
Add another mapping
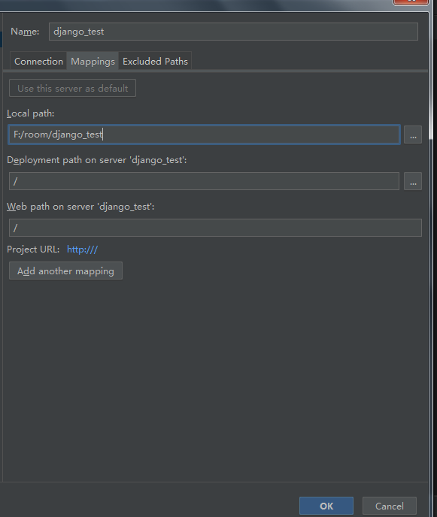[x=65, y=271]
